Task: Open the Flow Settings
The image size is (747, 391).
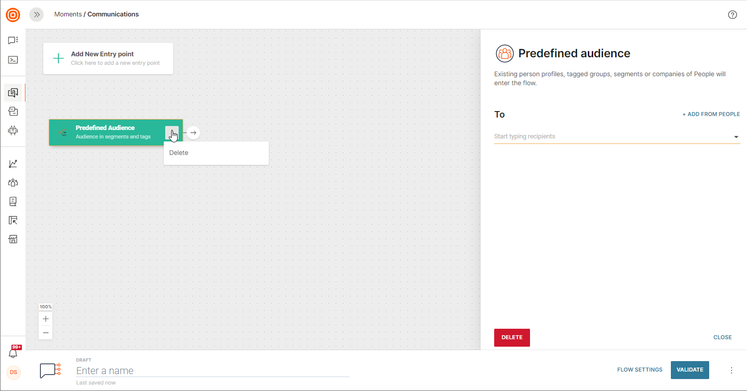Action: point(640,370)
